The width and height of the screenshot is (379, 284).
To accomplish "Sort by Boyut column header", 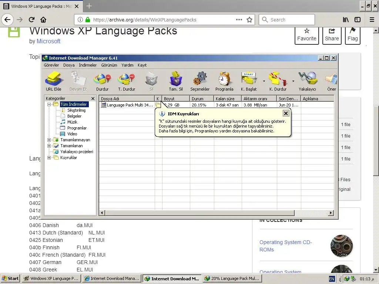I will (x=176, y=98).
